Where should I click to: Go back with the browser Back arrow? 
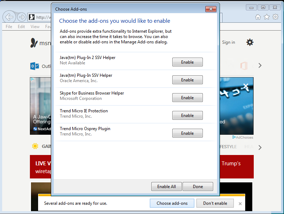pos(9,17)
